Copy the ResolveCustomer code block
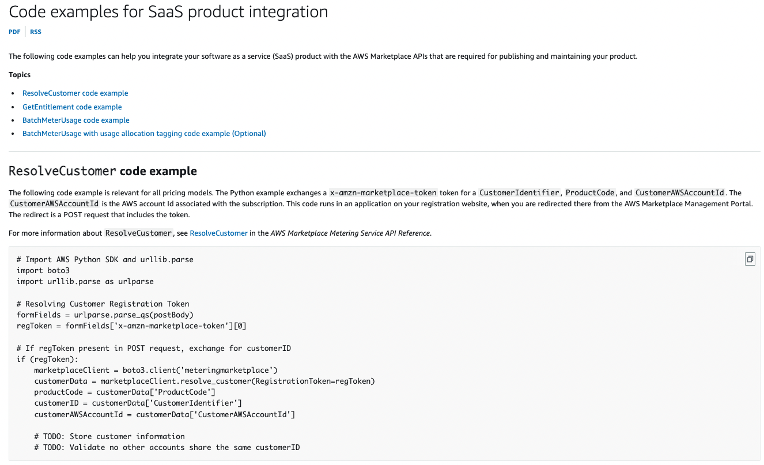 [750, 259]
